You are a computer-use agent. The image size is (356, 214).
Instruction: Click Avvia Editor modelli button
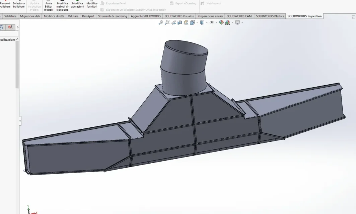point(49,6)
